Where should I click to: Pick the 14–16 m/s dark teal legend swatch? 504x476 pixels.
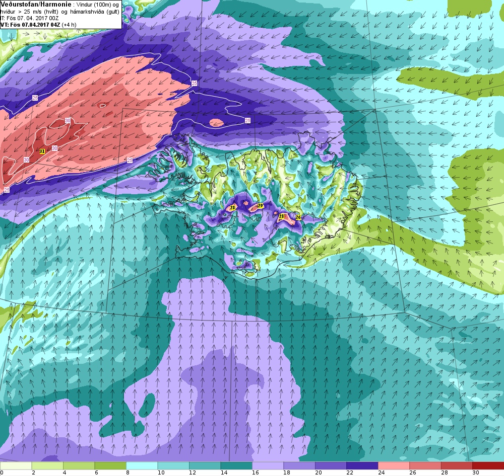(x=236, y=465)
